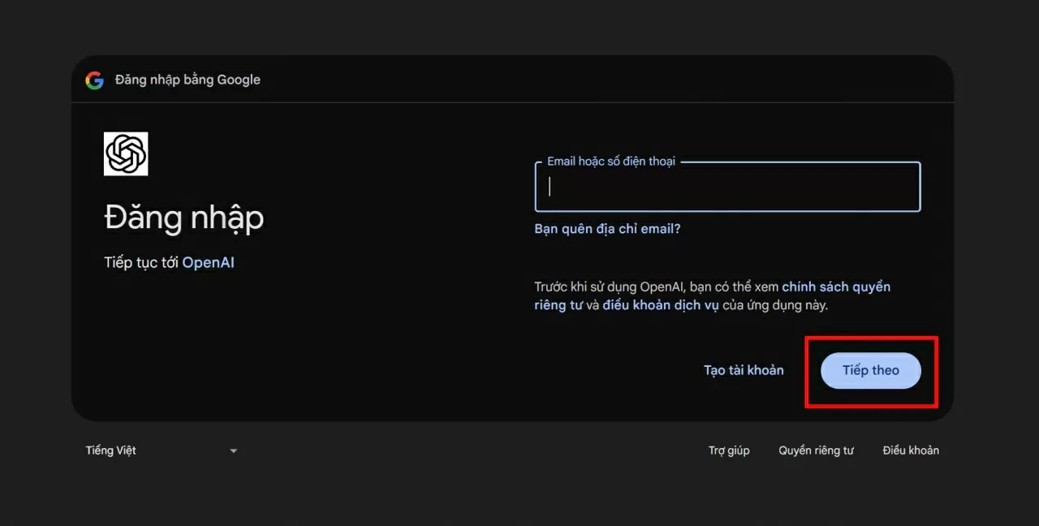The height and width of the screenshot is (526, 1039).
Task: Open the Quyền riêng tư footer link
Action: pos(816,451)
